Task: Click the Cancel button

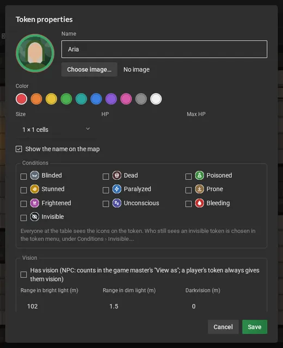Action: click(x=223, y=327)
